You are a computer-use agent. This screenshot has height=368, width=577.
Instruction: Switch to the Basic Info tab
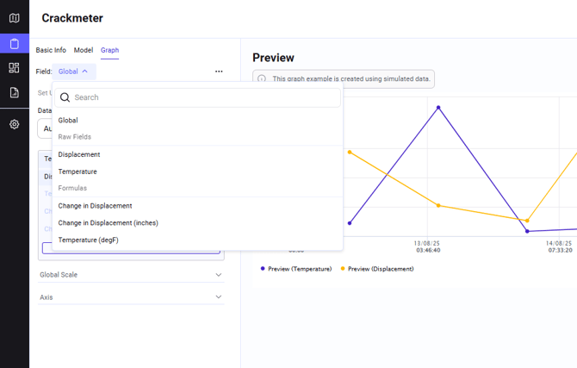point(51,50)
